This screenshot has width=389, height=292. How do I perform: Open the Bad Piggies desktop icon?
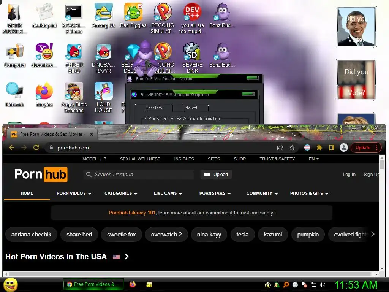[133, 15]
